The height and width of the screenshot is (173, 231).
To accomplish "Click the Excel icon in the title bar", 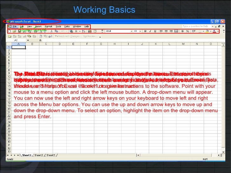I will point(8,22).
